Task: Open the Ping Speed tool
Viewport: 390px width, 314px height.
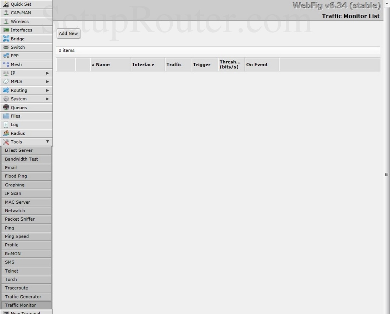Action: 26,236
